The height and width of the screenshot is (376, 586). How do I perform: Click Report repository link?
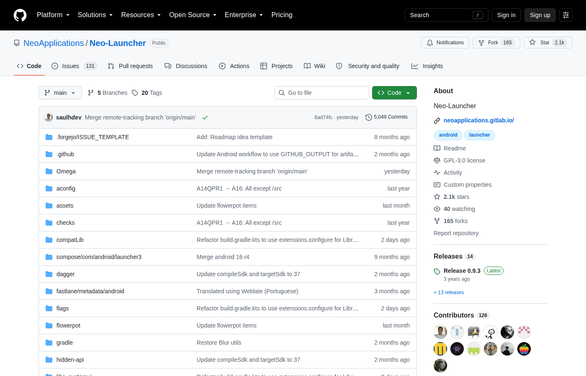(x=456, y=233)
